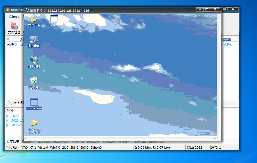This screenshot has height=163, width=257.
Task: Click scroll-left arrow in screen monitor window
Action: (x=26, y=138)
